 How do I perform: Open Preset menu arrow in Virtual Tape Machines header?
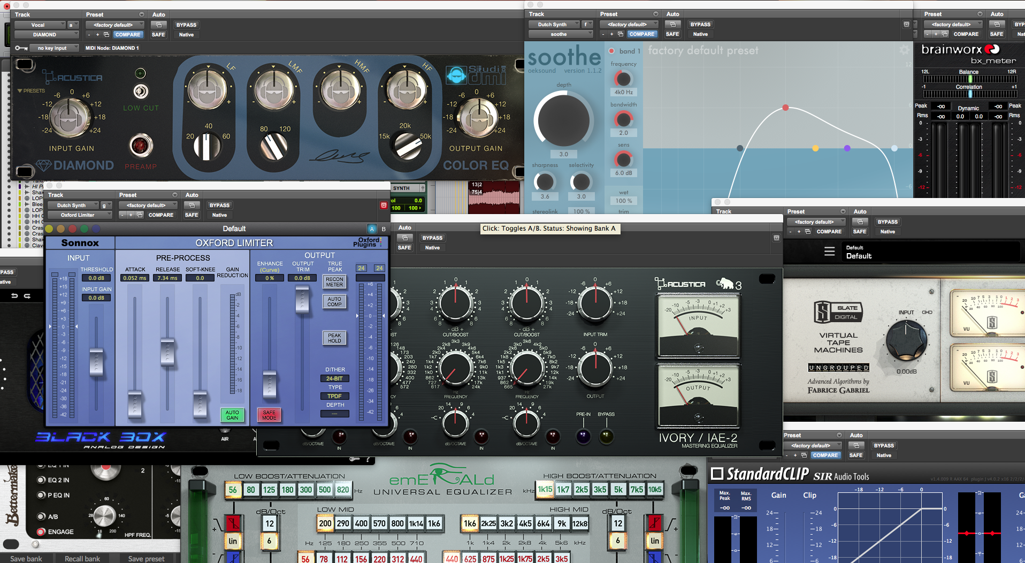click(843, 212)
